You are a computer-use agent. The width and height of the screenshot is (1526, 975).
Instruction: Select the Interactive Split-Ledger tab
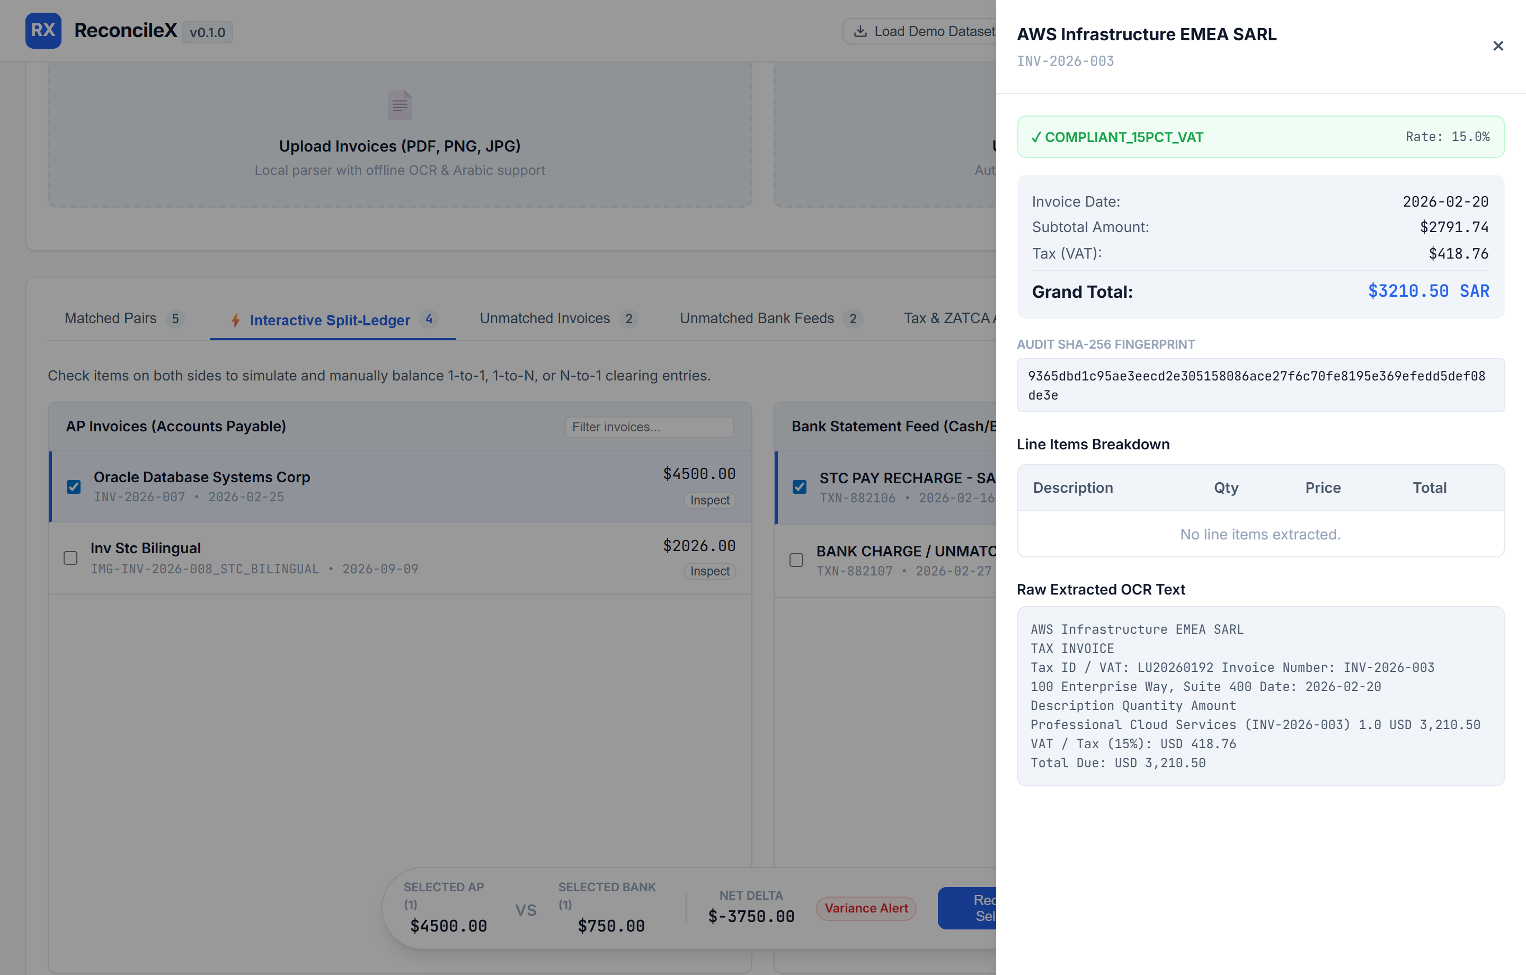[333, 320]
